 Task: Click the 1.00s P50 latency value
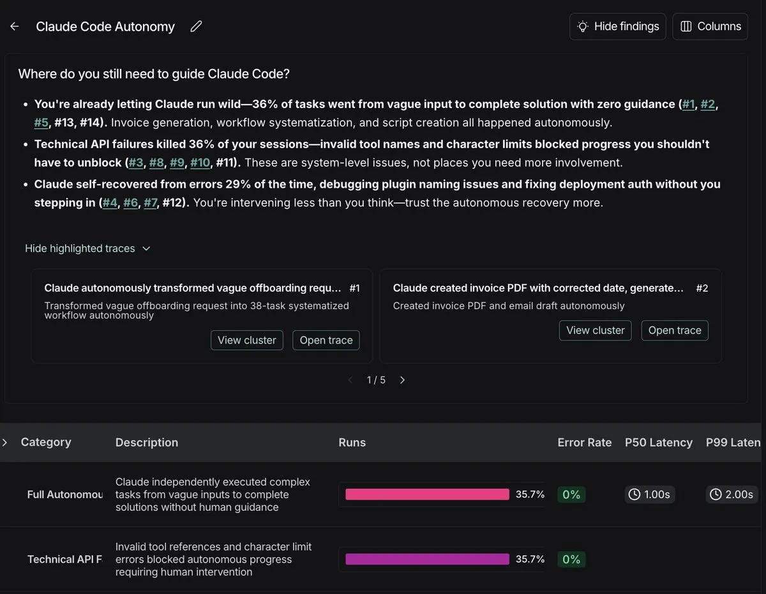pyautogui.click(x=650, y=494)
